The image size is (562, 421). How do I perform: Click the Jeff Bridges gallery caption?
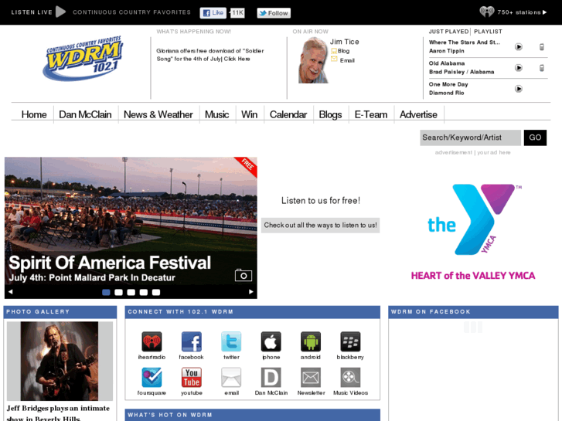pyautogui.click(x=58, y=413)
